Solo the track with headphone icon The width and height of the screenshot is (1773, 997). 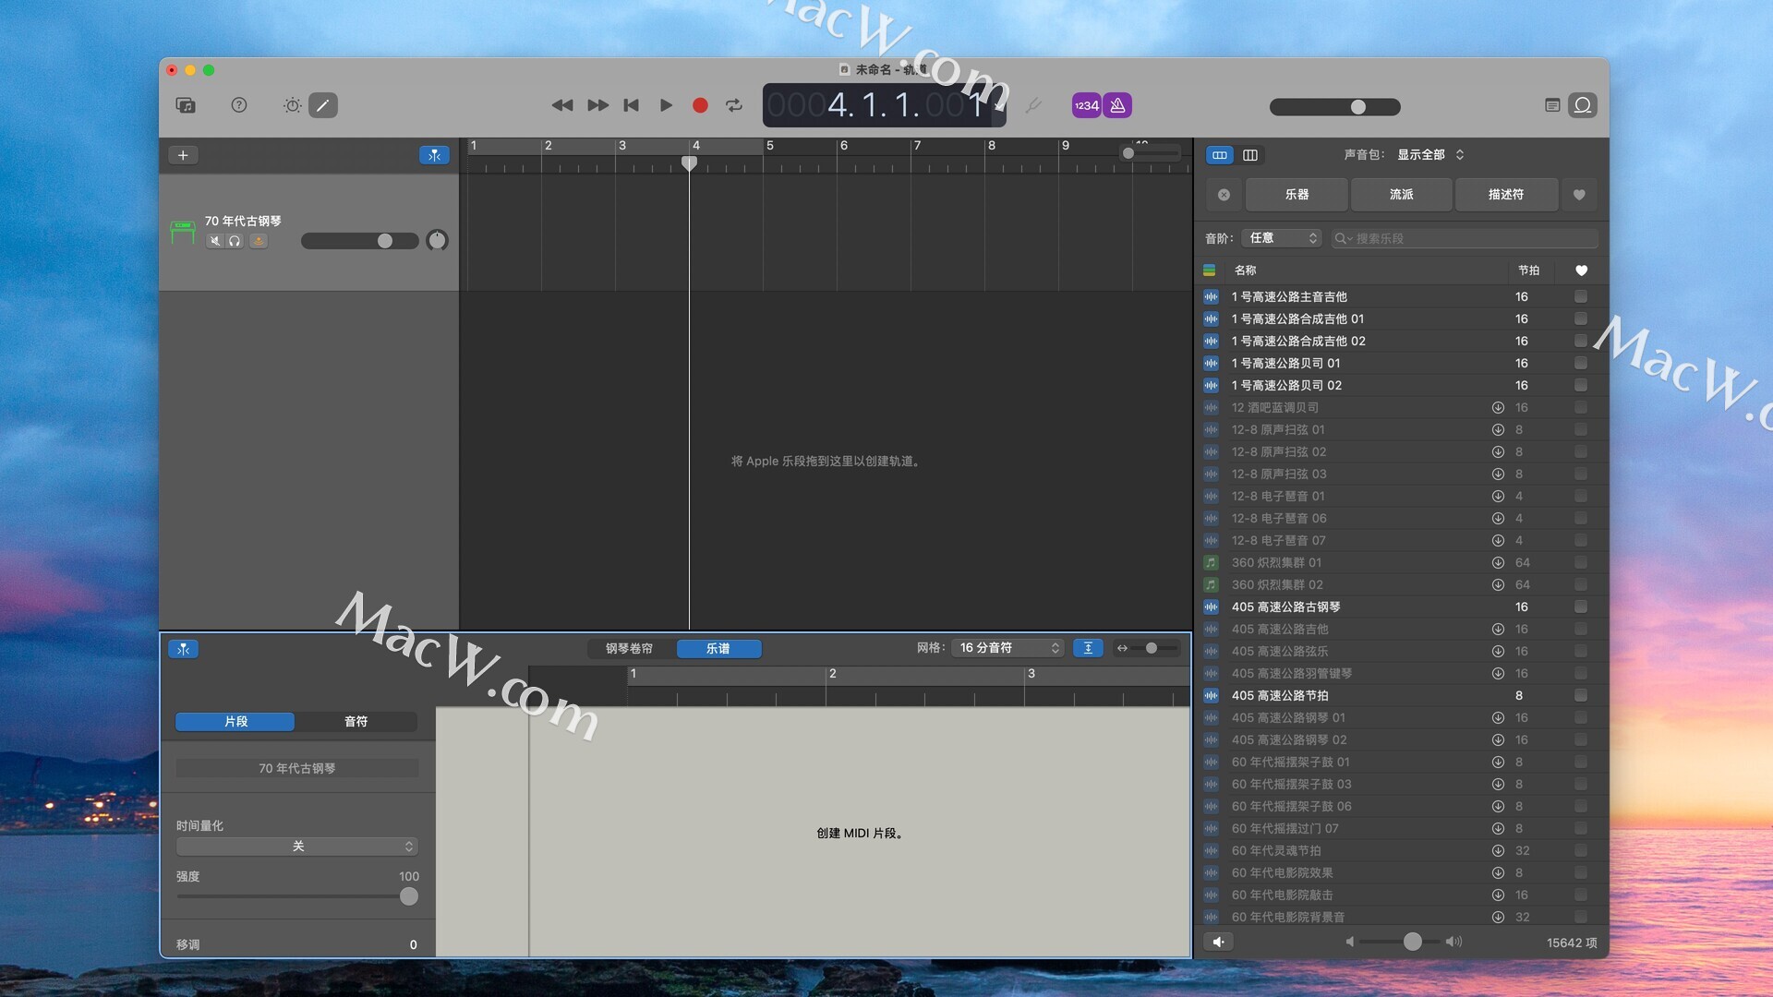click(235, 241)
